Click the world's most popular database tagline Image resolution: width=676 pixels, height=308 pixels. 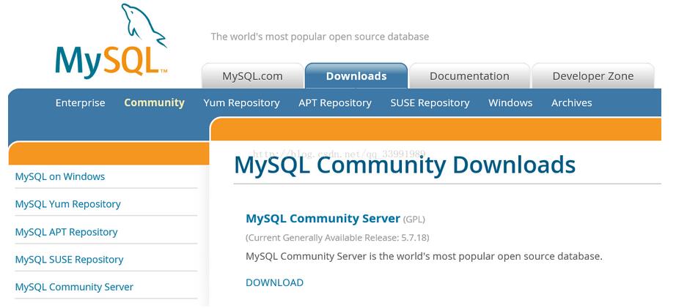click(320, 37)
